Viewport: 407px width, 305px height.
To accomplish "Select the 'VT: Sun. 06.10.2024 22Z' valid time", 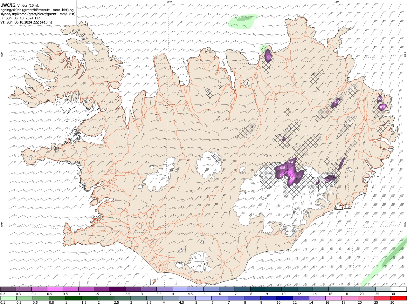I will point(20,22).
